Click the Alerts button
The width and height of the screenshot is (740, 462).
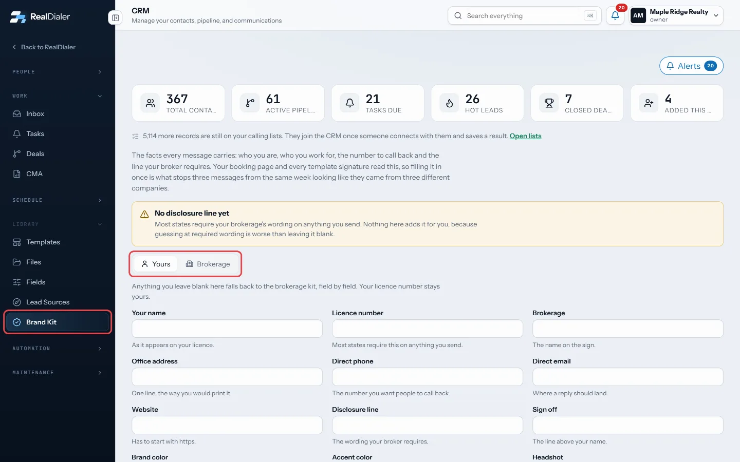coord(691,66)
